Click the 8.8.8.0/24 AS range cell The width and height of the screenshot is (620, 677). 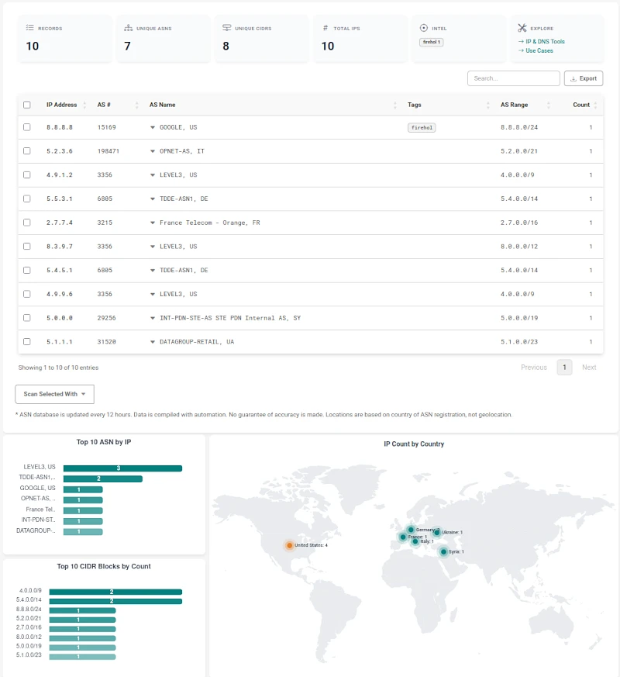(519, 127)
